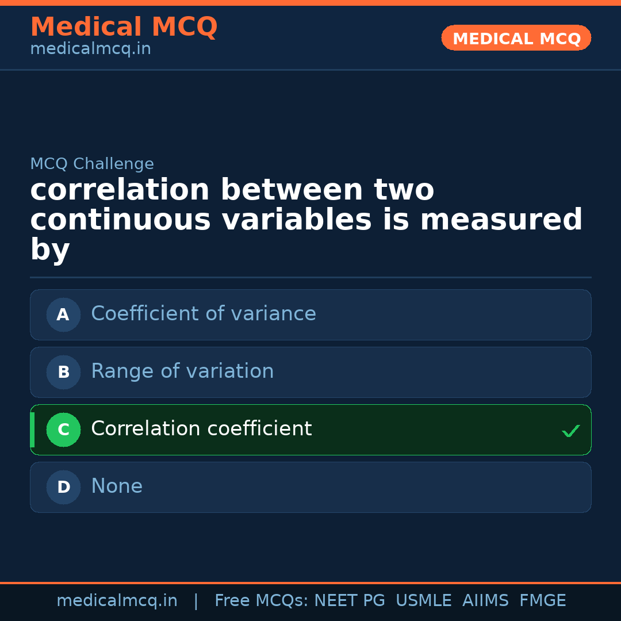The width and height of the screenshot is (621, 621).
Task: Visit medicalmcq.in link under the header title
Action: coord(90,49)
